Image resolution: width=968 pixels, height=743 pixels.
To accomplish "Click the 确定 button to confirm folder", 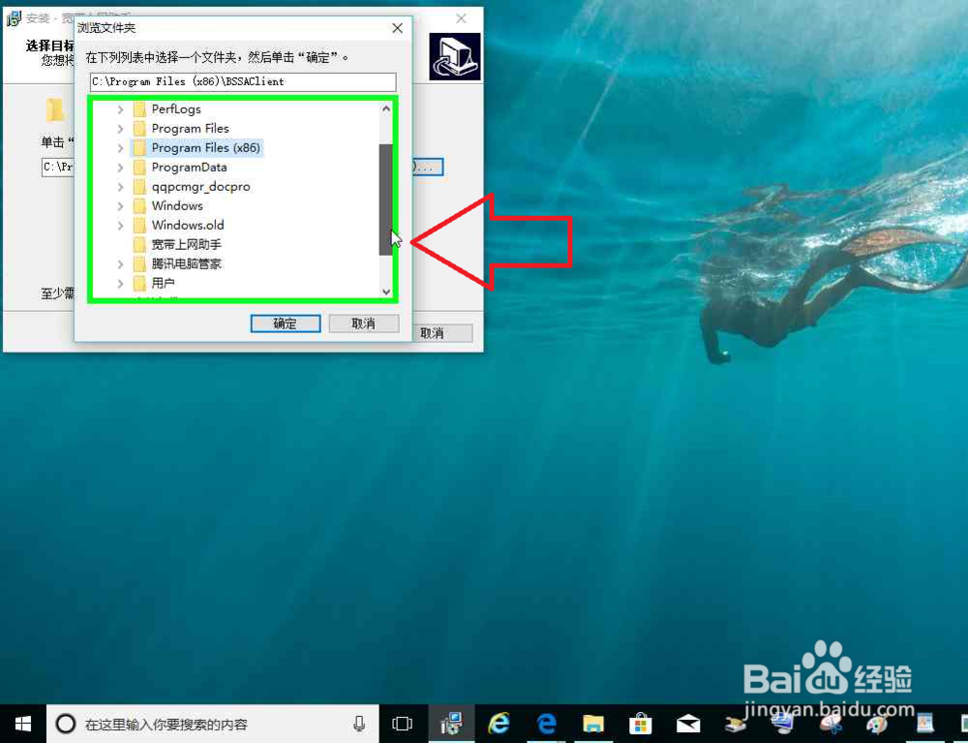I will tap(285, 323).
